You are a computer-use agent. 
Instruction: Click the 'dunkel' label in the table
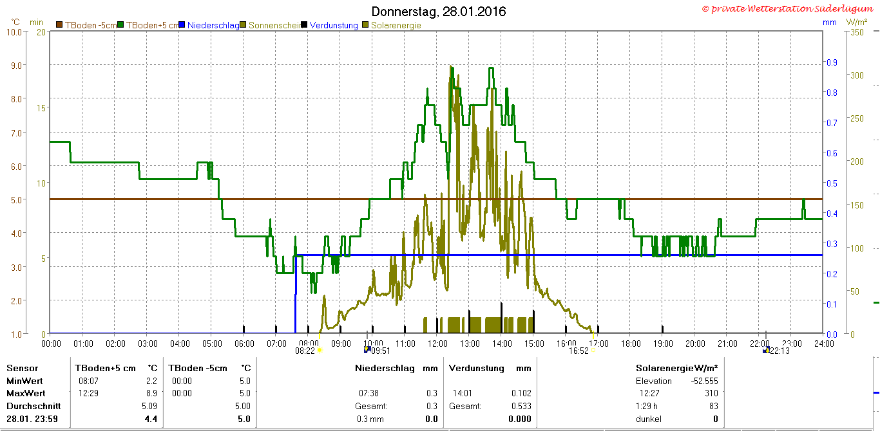(649, 419)
